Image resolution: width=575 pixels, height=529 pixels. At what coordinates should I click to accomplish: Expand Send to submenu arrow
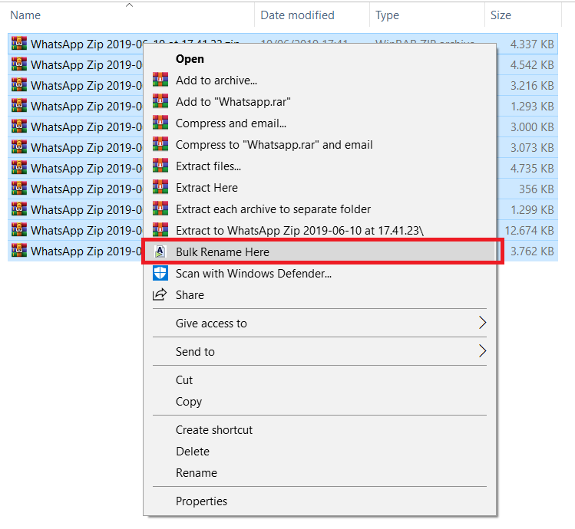[482, 351]
